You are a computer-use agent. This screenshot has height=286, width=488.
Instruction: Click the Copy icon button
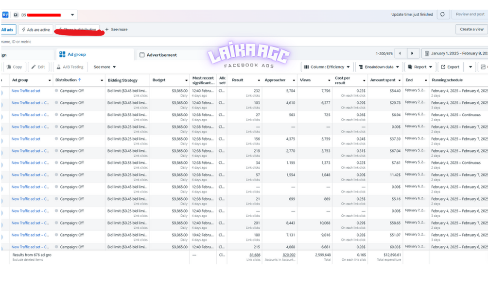tap(14, 67)
